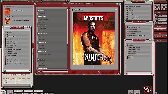This screenshot has height=94, width=168.
Task: Open the calendar tool icon
Action: click(x=162, y=5)
